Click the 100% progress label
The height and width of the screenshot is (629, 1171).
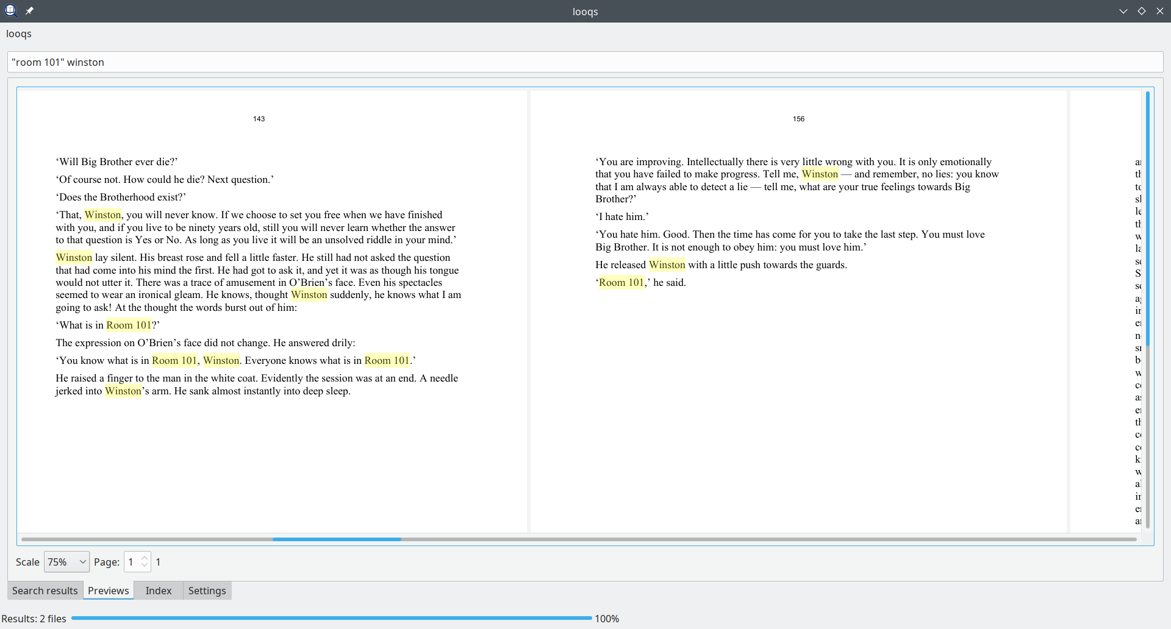pos(607,619)
